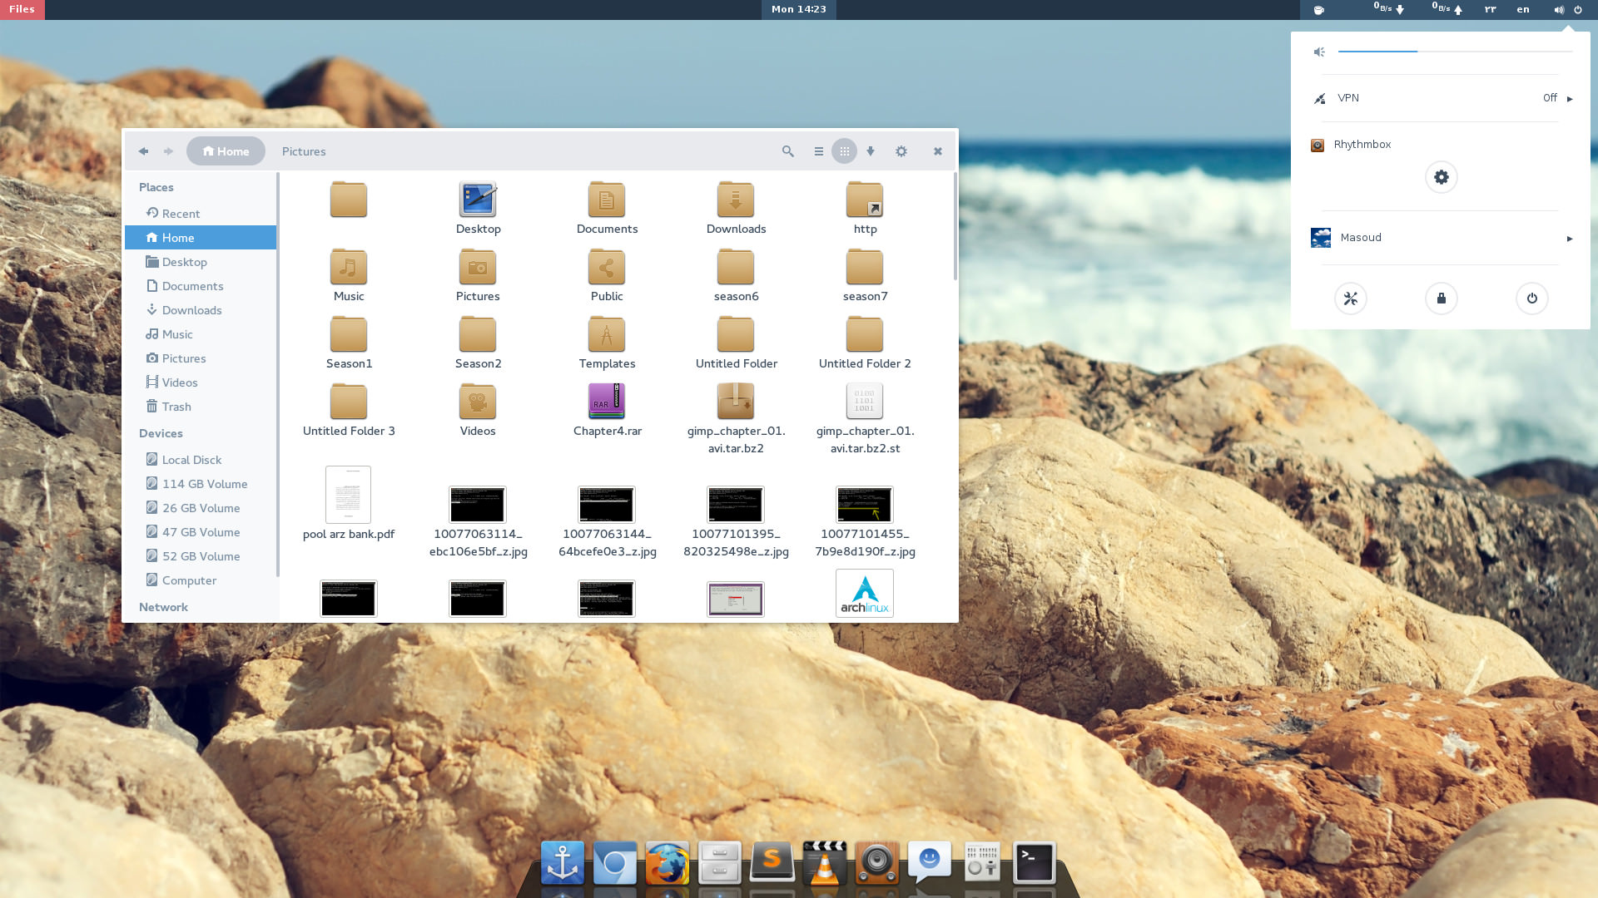Open the gear settings menu in Files
This screenshot has height=898, width=1598.
click(901, 151)
